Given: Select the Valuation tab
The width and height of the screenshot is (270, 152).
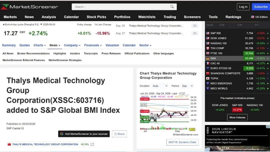Looking at the screenshot, I should 112,45.
